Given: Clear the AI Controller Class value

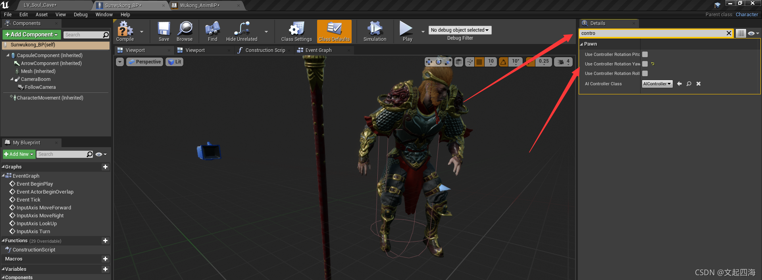Looking at the screenshot, I should pyautogui.click(x=698, y=84).
